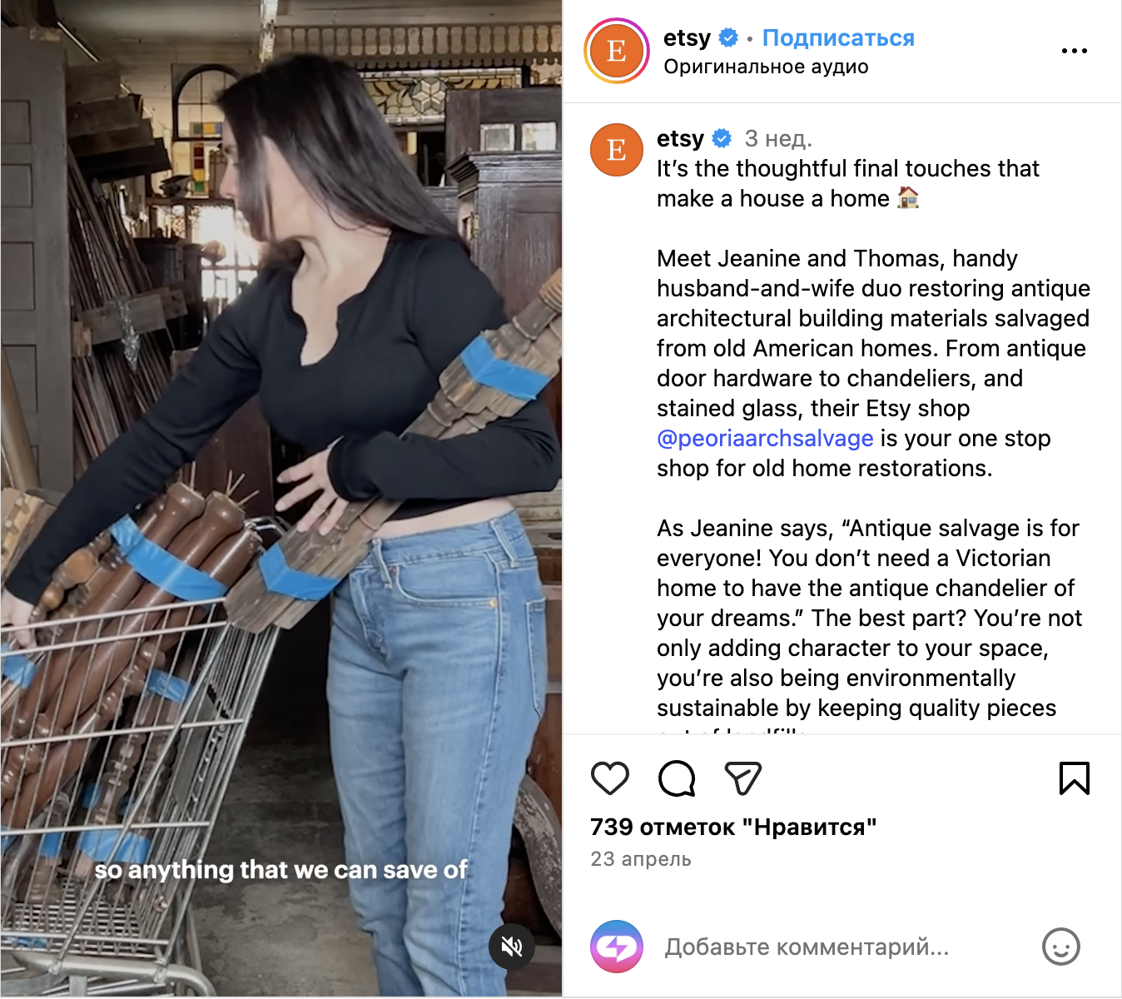The width and height of the screenshot is (1122, 999).
Task: Click the 23 апрель post date
Action: point(641,859)
